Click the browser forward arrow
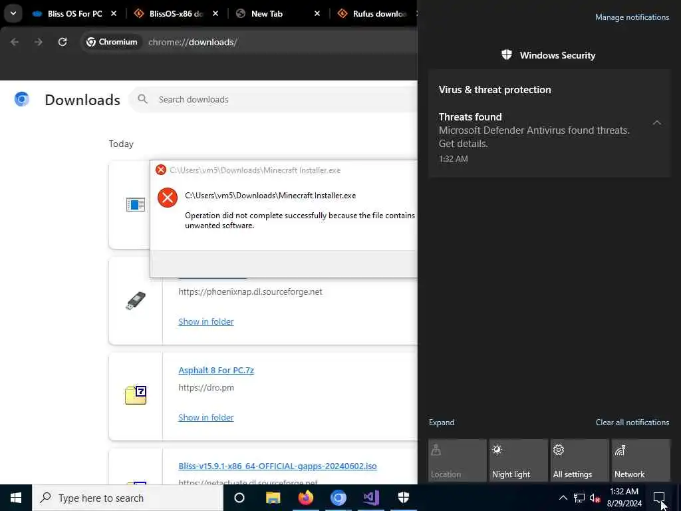The width and height of the screenshot is (681, 511). [38, 42]
